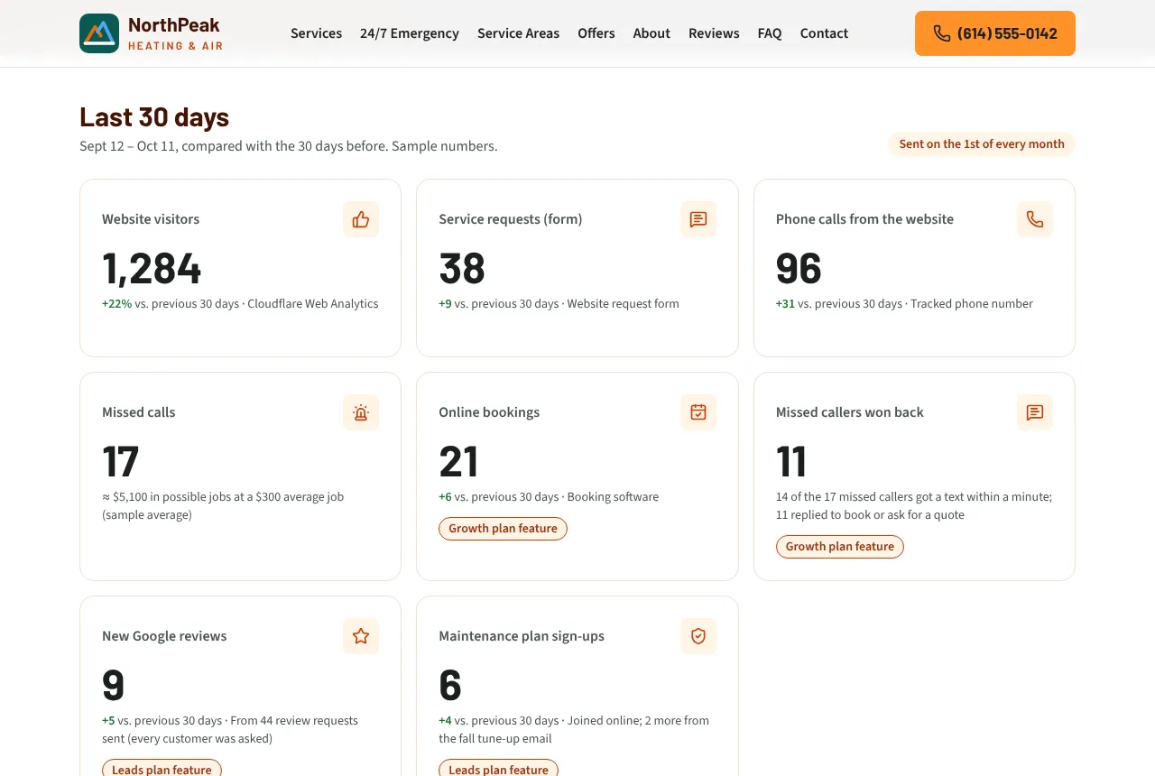The image size is (1155, 776).
Task: Select Offers in the top navigation
Action: point(596,33)
